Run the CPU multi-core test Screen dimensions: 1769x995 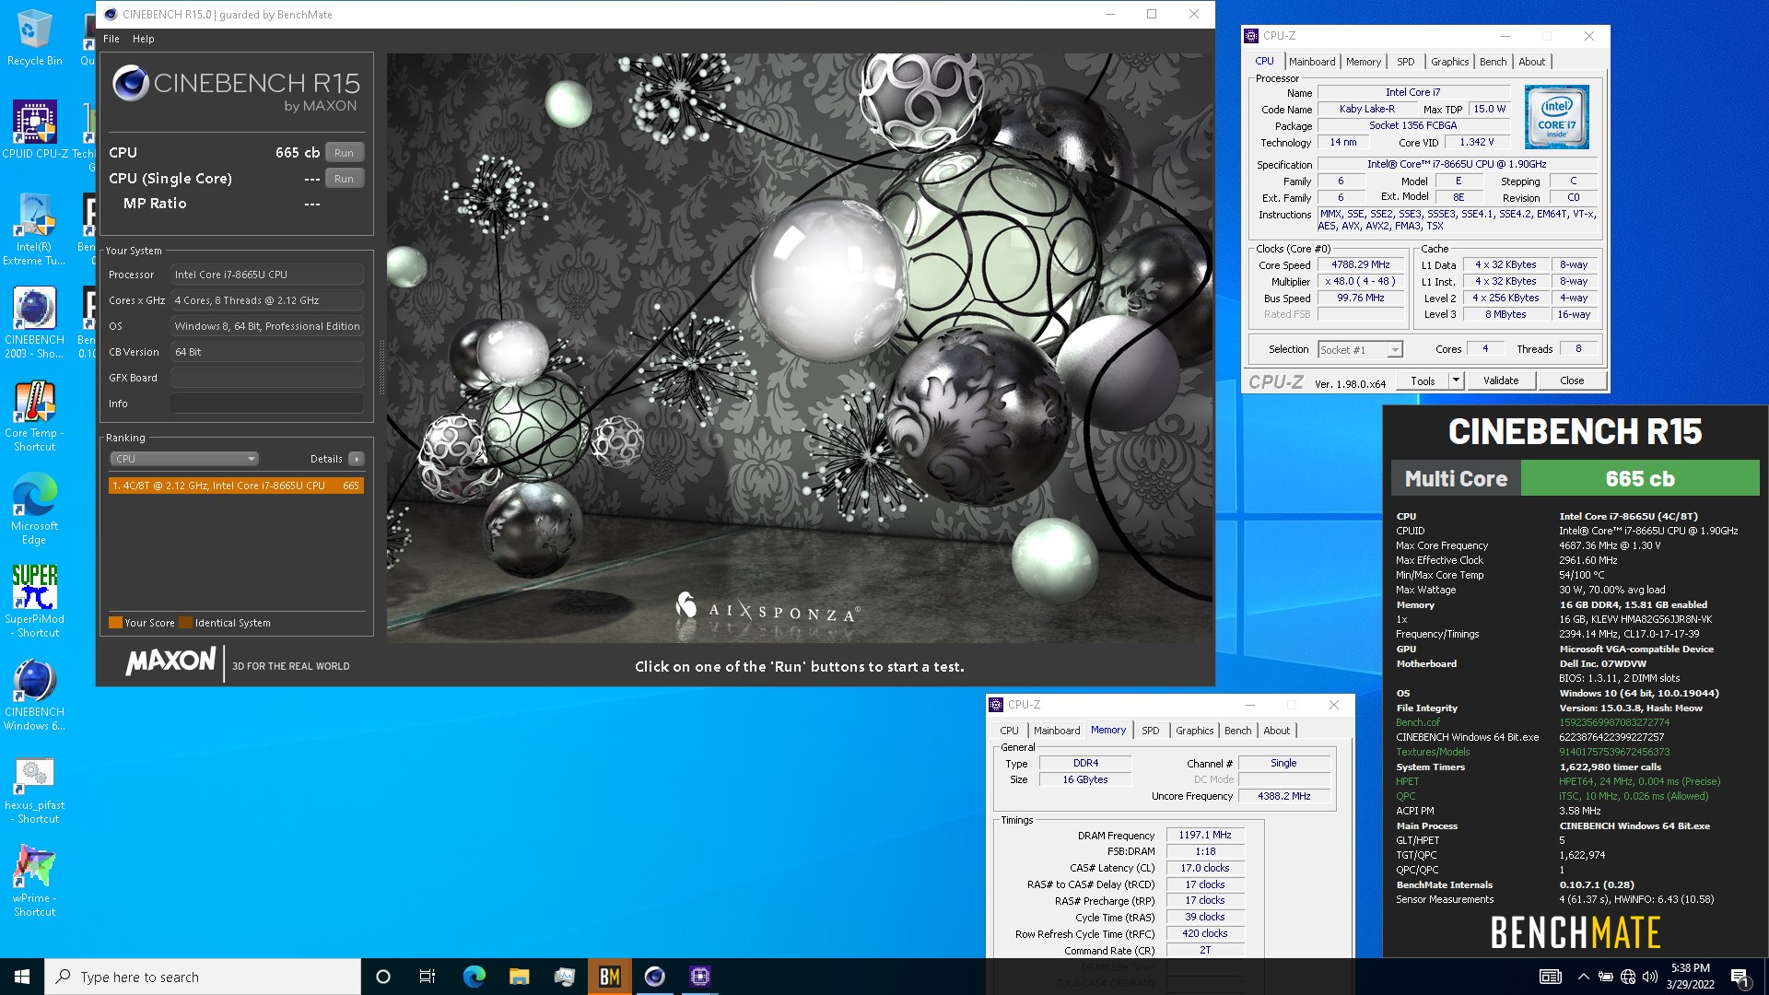click(344, 153)
